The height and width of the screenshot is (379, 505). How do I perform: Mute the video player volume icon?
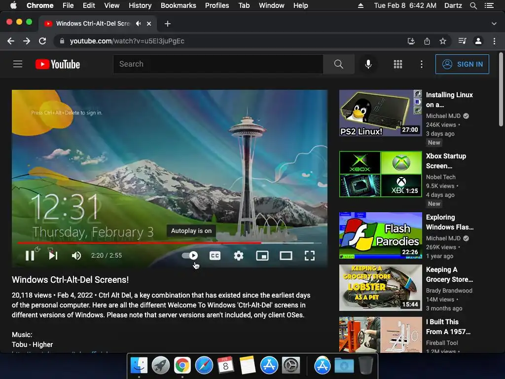pos(76,256)
